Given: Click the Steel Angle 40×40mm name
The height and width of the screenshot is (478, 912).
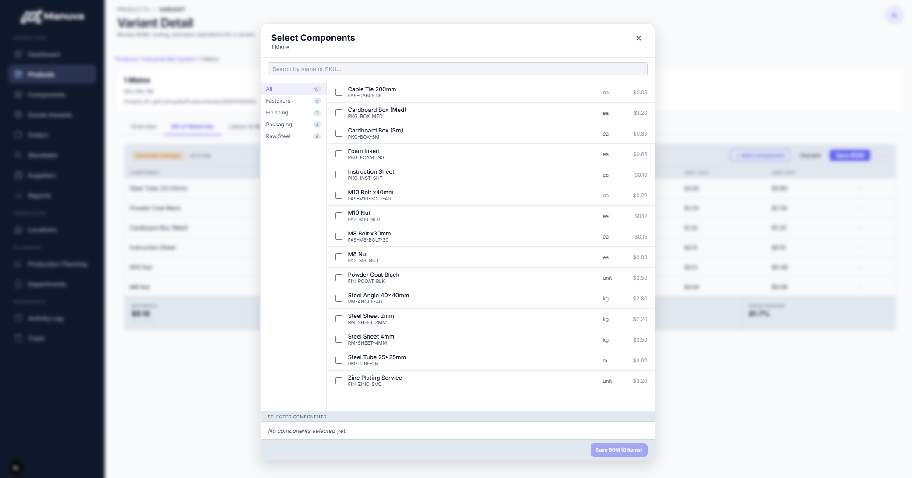Looking at the screenshot, I should pos(378,295).
